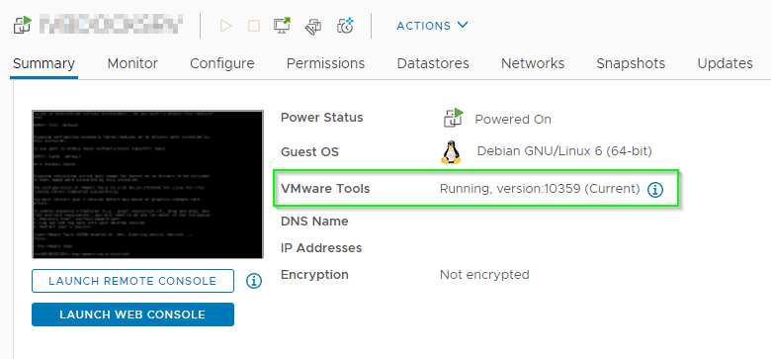Open the Permissions tab

coord(325,63)
